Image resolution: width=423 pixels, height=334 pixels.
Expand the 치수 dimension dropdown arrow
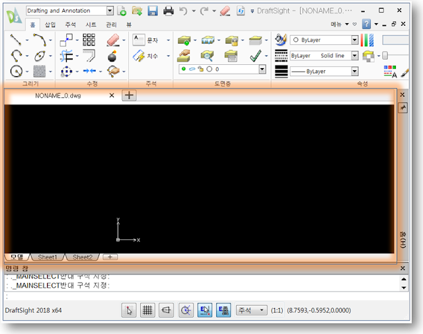pos(169,56)
